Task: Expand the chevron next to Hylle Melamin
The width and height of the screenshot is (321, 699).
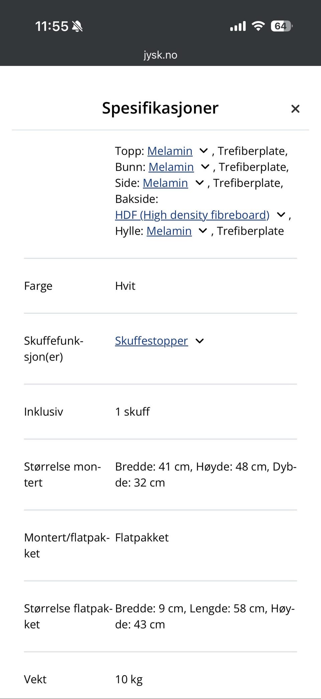Action: pos(203,231)
